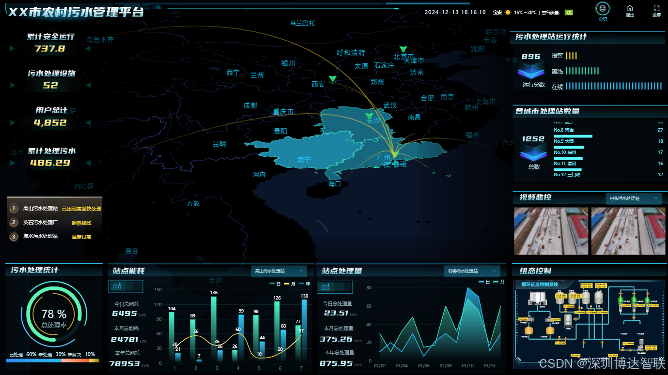Click left arrow beside 累计安全运行
This screenshot has width=668, height=375.
point(12,49)
